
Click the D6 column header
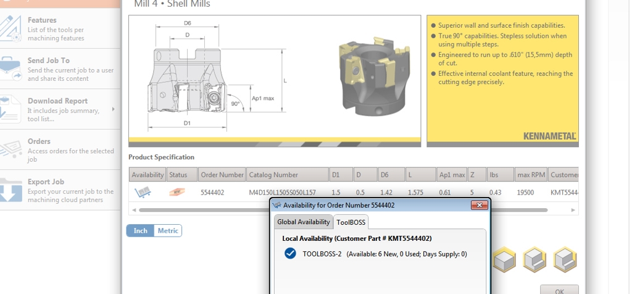click(391, 175)
